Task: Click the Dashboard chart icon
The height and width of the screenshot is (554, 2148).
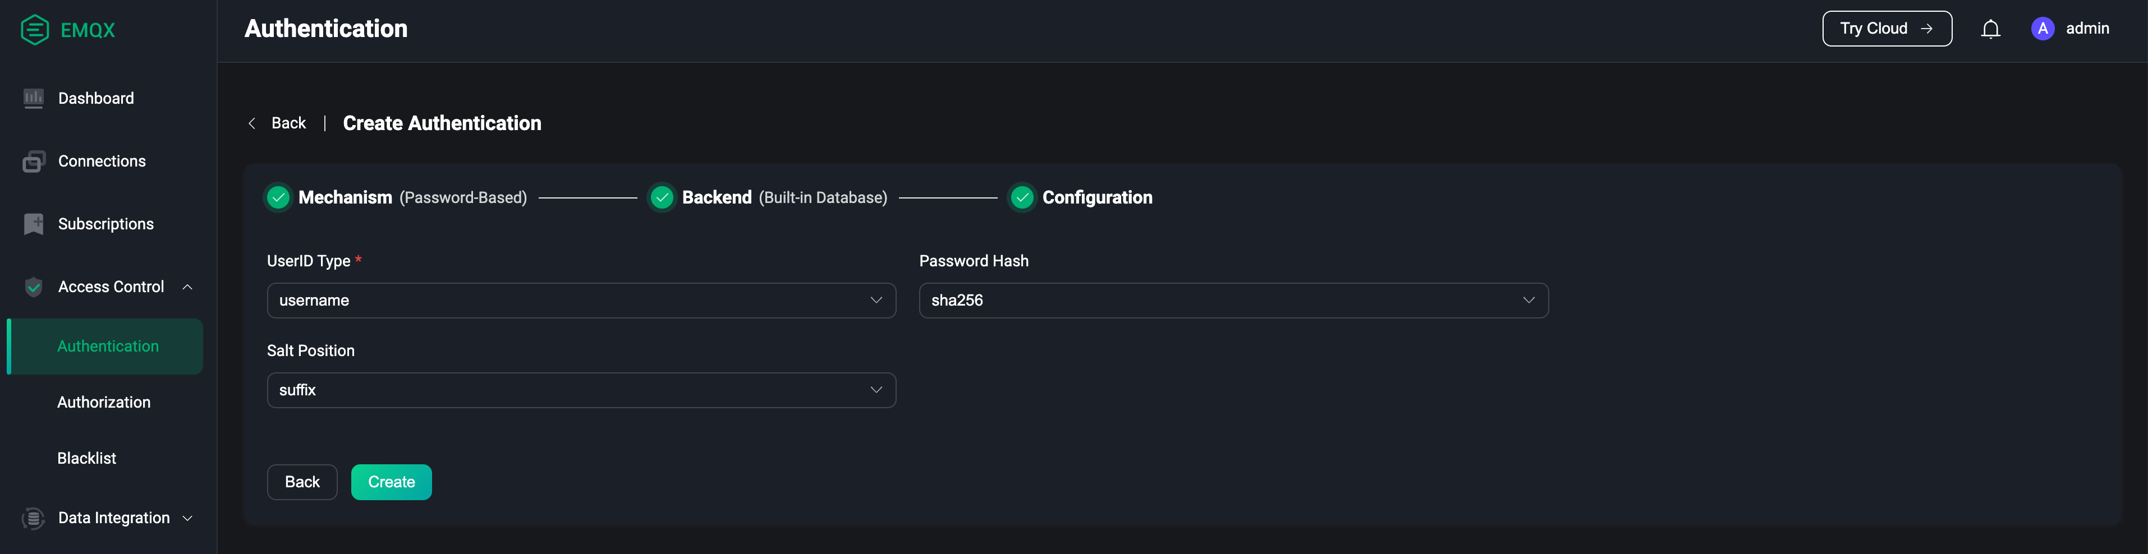Action: (x=33, y=98)
